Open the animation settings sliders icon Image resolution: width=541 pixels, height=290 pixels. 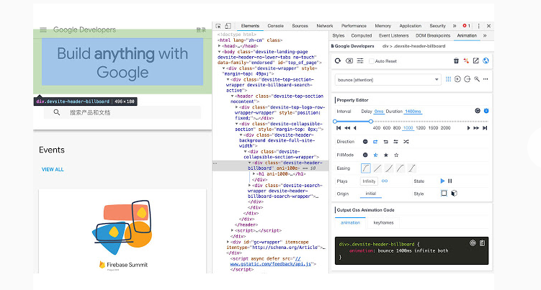360,60
